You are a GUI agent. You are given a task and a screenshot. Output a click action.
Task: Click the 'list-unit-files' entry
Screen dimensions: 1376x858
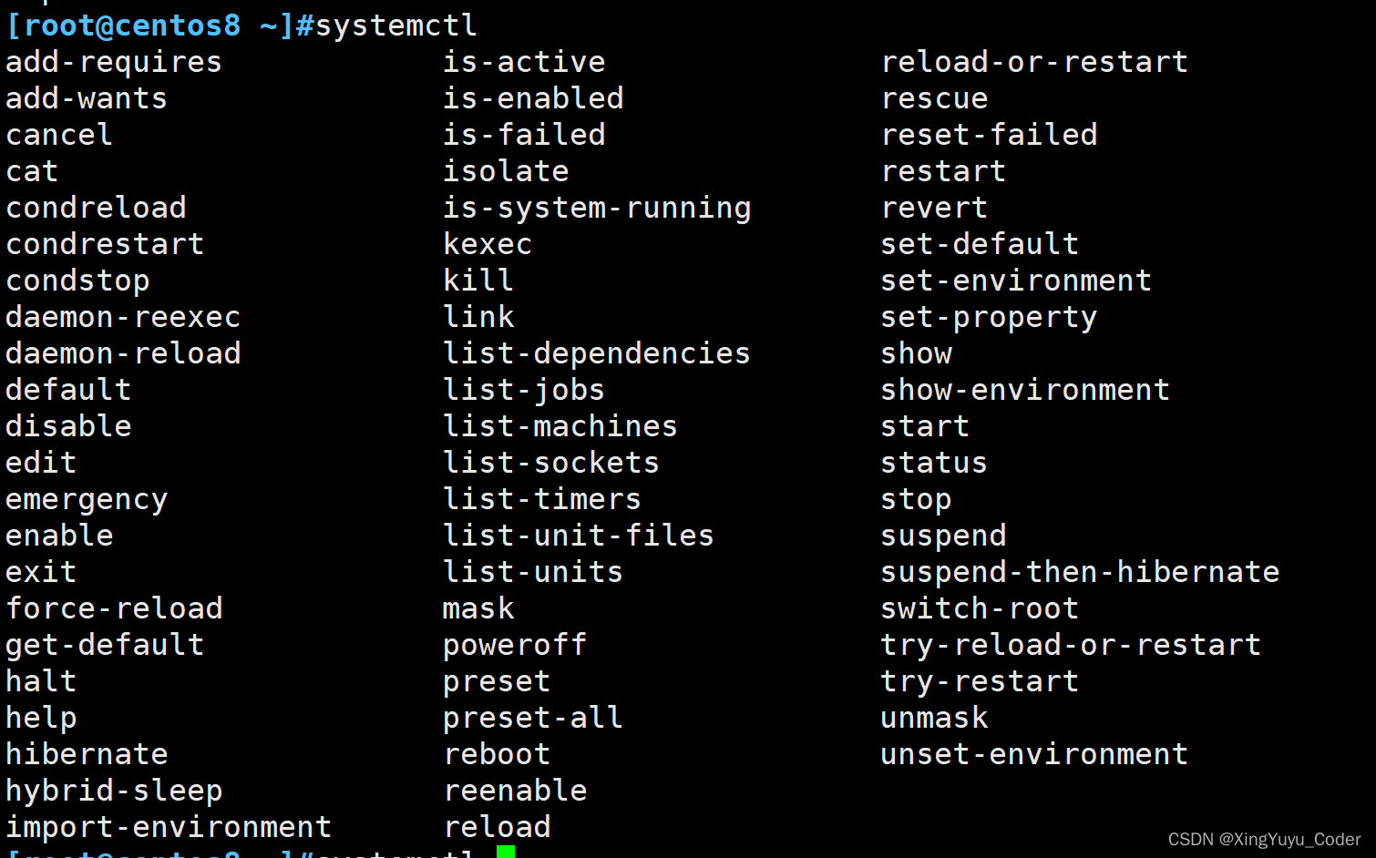point(579,536)
